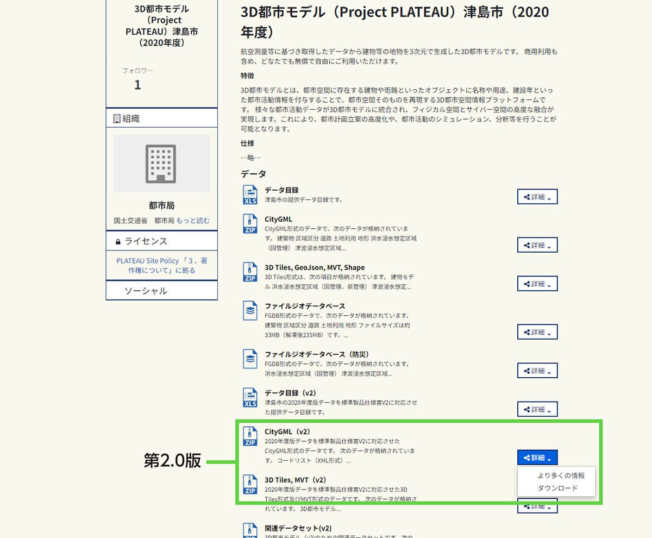Viewport: 652px width, 538px height.
Task: Open the 関連データセット(v2) resource title
Action: pos(298,528)
